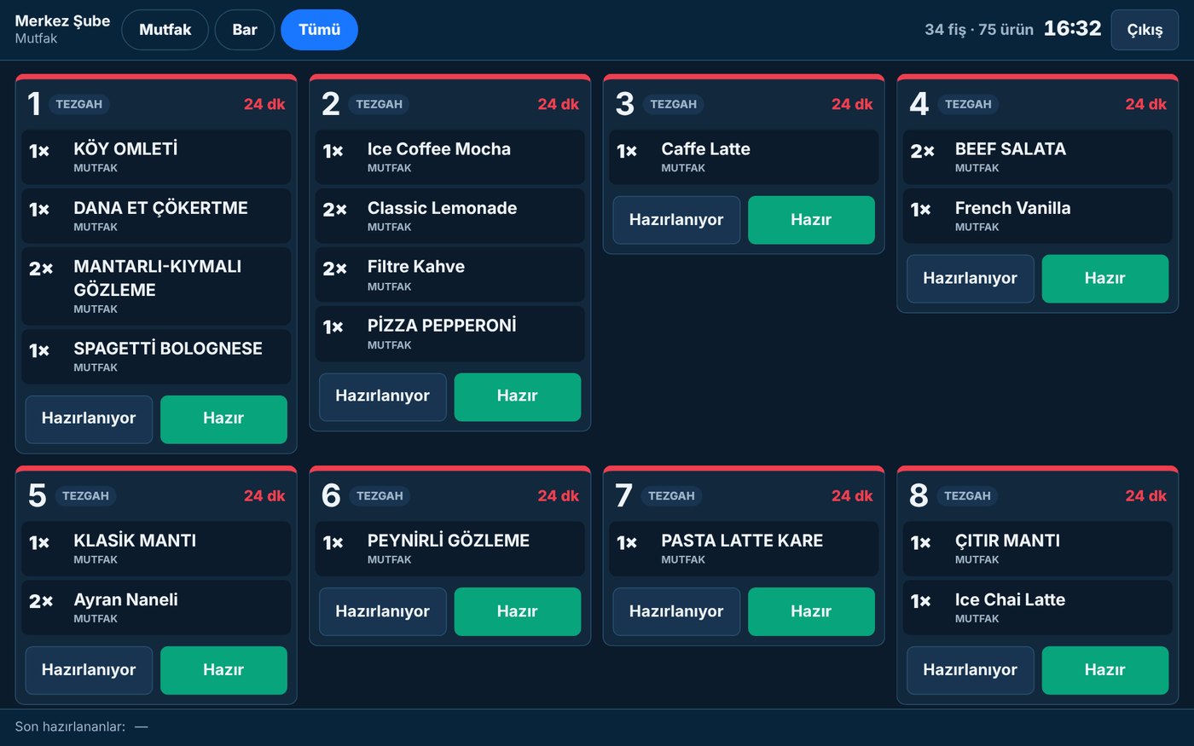Tap the SPAGETTİ BOLOGNESE item
This screenshot has height=746, width=1194.
(156, 356)
